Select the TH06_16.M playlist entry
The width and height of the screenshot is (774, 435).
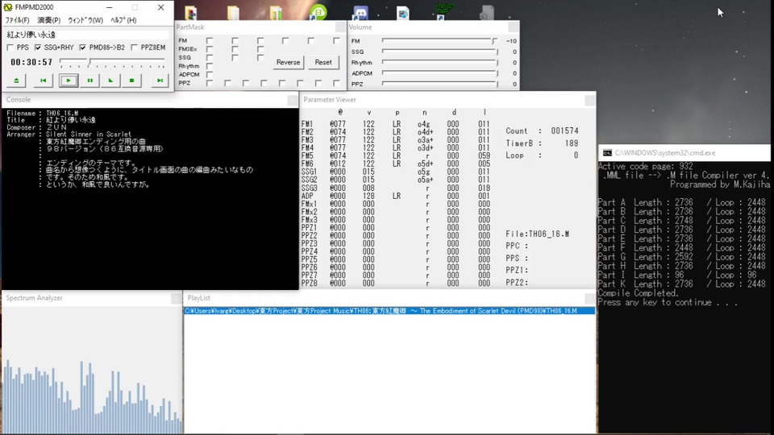point(389,311)
